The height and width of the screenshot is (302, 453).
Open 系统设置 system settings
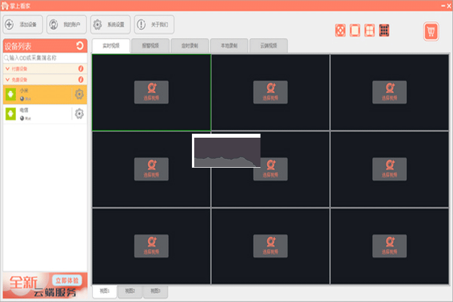pyautogui.click(x=110, y=25)
